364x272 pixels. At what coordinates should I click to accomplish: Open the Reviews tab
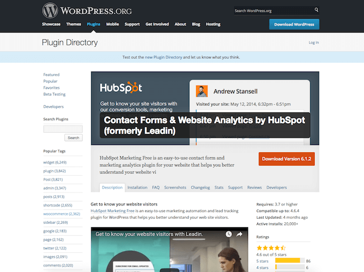click(x=254, y=187)
